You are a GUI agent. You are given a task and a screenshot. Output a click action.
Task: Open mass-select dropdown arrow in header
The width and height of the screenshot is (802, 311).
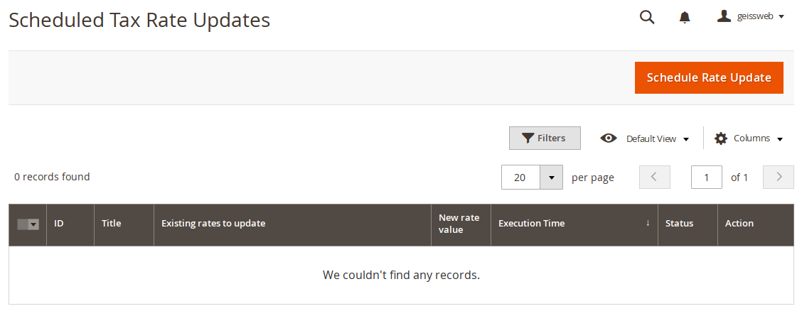coord(33,224)
